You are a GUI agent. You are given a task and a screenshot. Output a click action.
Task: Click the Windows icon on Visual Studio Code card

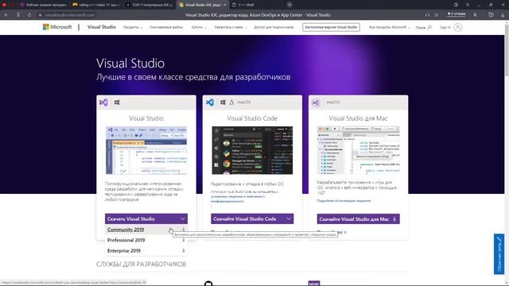coord(223,102)
